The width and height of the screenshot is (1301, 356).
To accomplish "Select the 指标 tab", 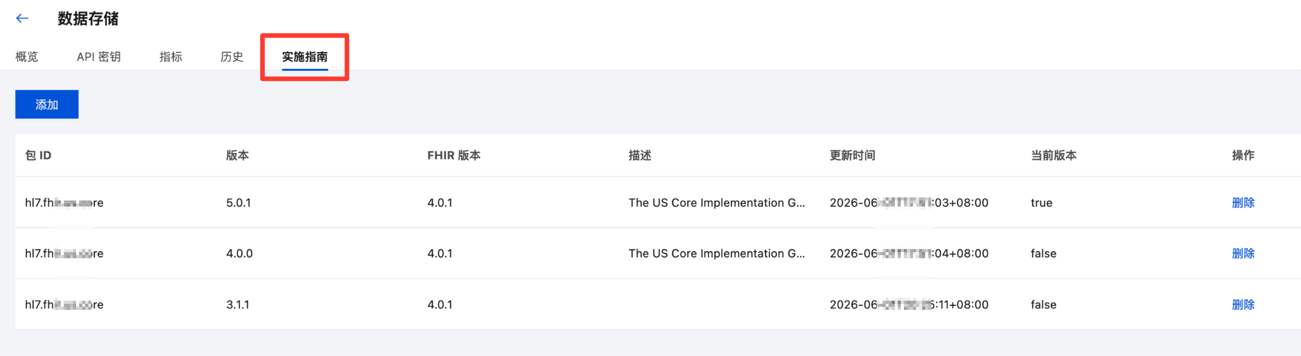I will 171,56.
